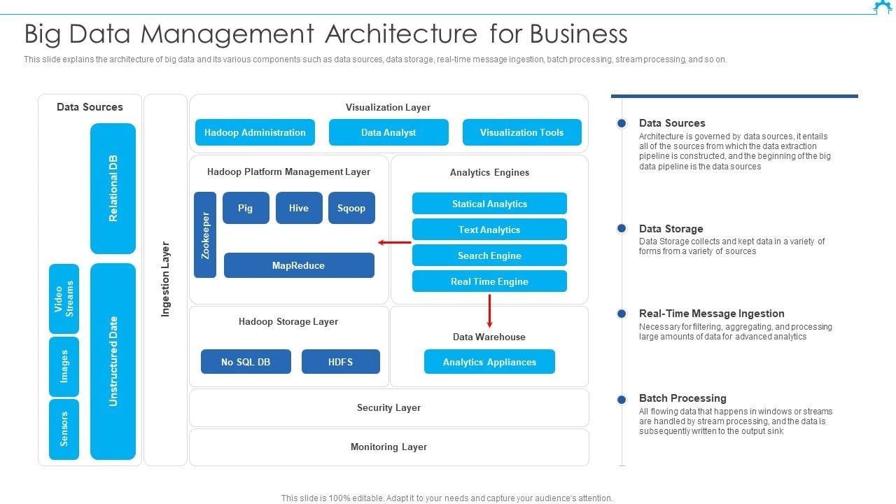
Task: Click the Search Engine bar
Action: (x=489, y=255)
